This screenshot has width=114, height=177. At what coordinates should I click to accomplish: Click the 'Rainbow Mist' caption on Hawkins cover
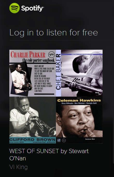(90, 139)
